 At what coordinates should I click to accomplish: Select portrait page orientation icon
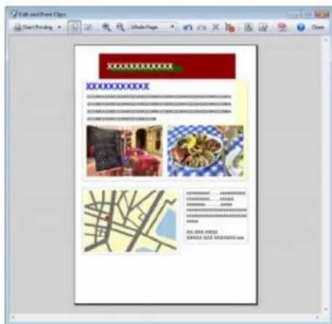tap(74, 28)
